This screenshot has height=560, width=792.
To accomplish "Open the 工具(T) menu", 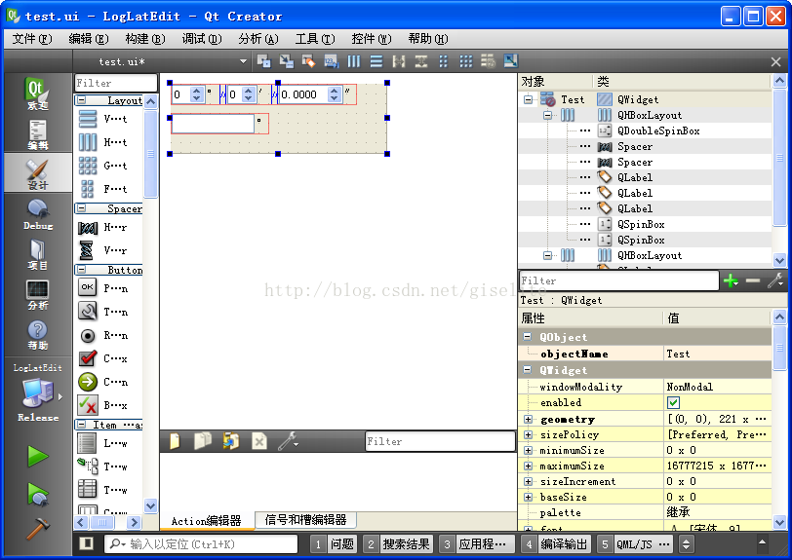I will 315,39.
